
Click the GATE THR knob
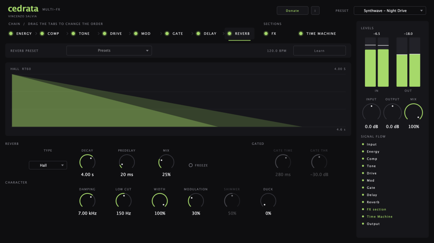319,162
